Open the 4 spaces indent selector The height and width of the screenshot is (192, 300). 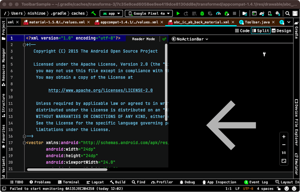tap(265, 189)
